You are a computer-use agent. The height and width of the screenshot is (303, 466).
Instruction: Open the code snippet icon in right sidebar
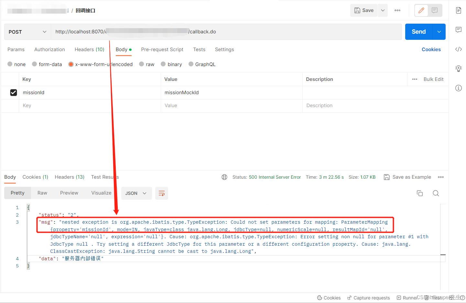coord(459,49)
